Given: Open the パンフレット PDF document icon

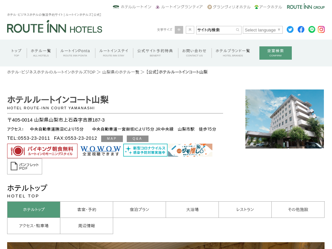Looking at the screenshot, I should [x=25, y=166].
